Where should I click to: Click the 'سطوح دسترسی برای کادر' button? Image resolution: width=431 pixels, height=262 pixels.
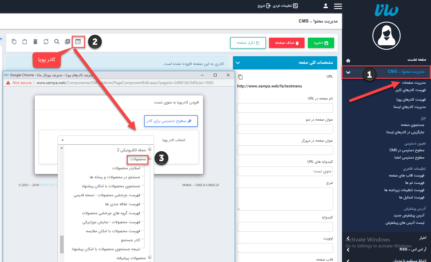(171, 121)
